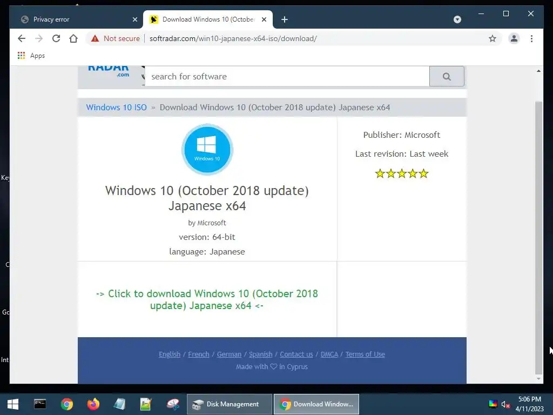This screenshot has height=415, width=553.
Task: Open the Contact us footer link
Action: 296,354
